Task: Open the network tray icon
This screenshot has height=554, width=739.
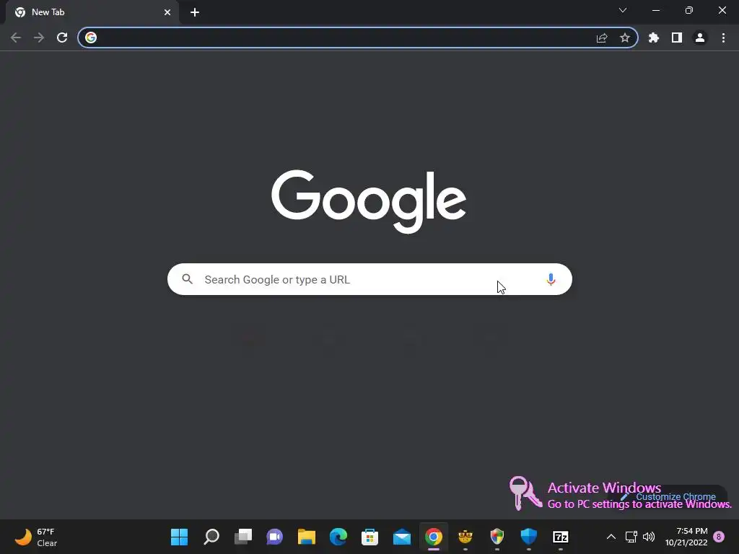Action: coord(631,537)
